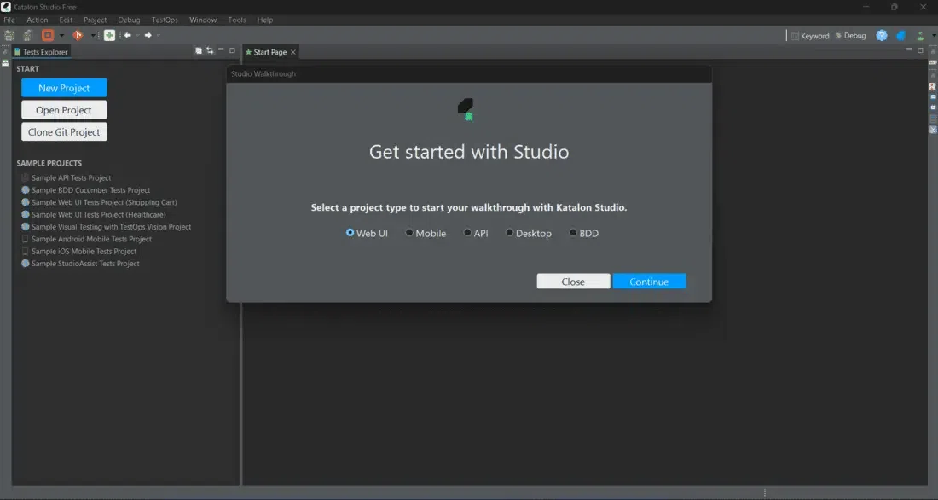938x500 pixels.
Task: Click the Clone Git Project button
Action: [x=64, y=131]
